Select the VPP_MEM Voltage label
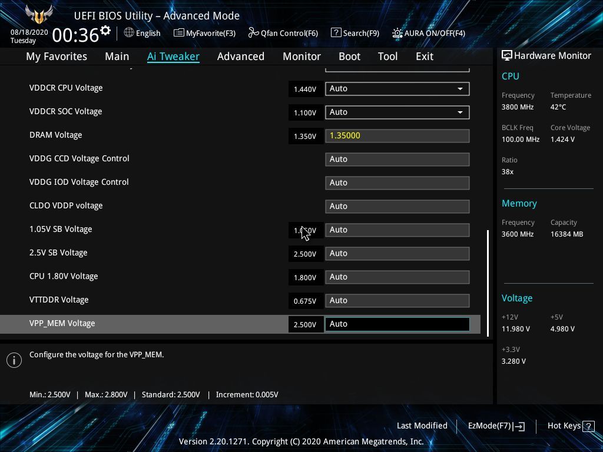603x452 pixels. click(x=62, y=324)
